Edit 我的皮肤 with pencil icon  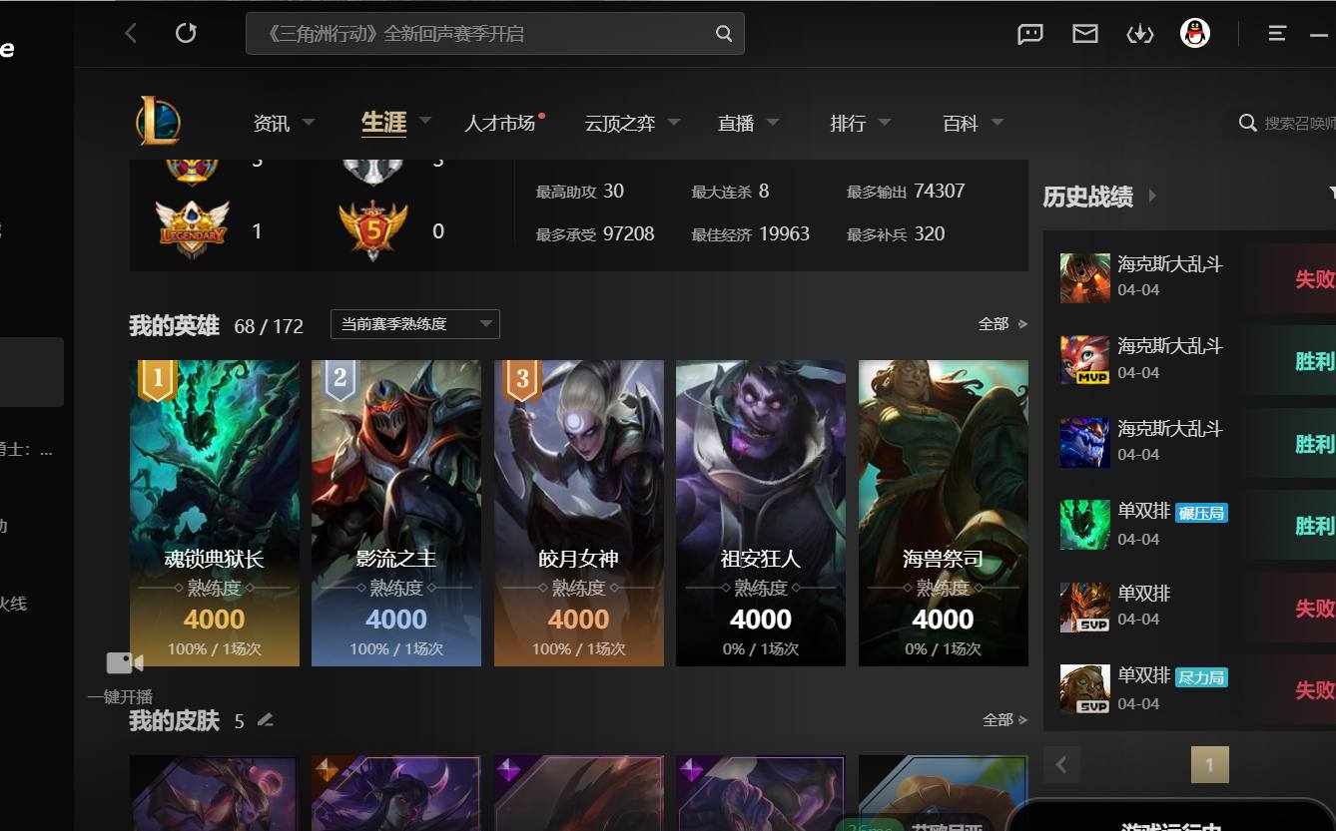pos(265,719)
